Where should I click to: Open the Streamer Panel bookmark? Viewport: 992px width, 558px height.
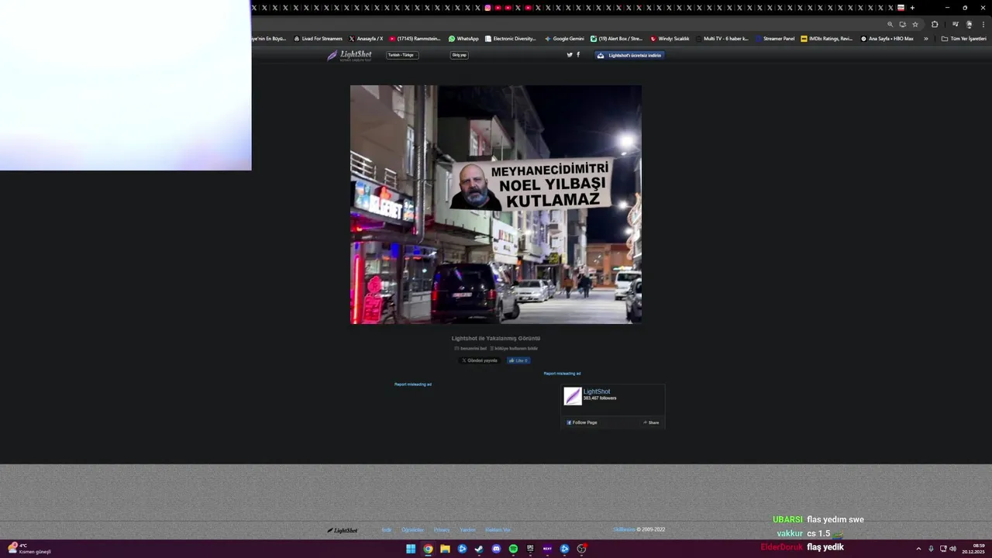(775, 39)
